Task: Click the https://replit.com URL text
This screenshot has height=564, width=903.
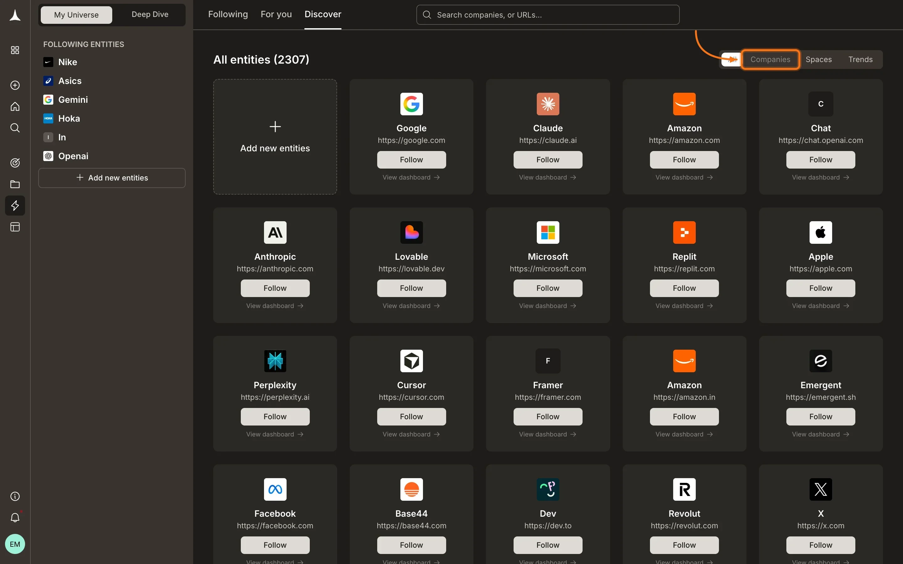Action: [x=684, y=269]
